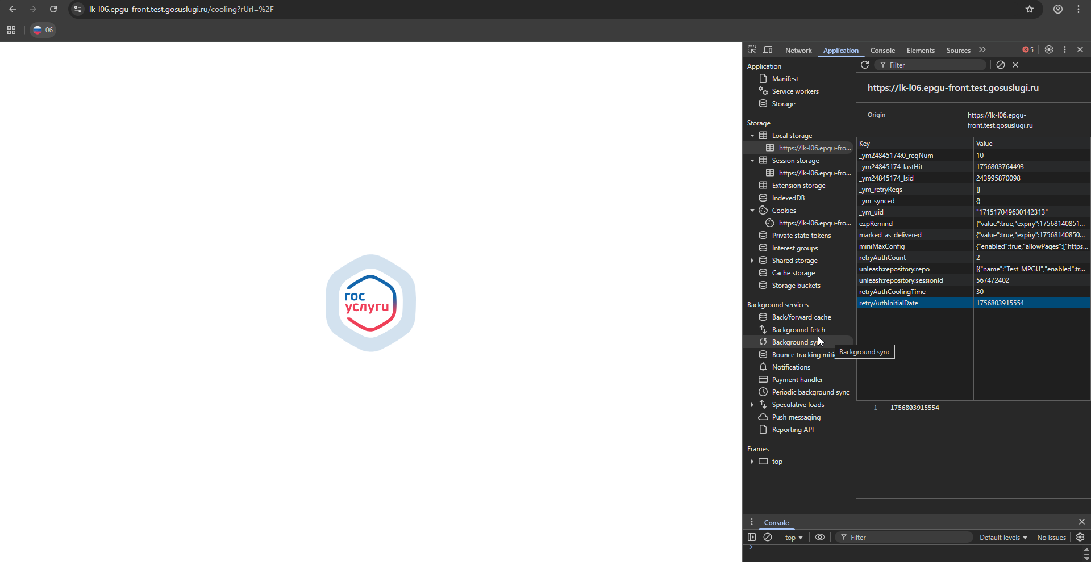Open the 06 bookmark with flag icon
The image size is (1091, 562).
[x=43, y=30]
